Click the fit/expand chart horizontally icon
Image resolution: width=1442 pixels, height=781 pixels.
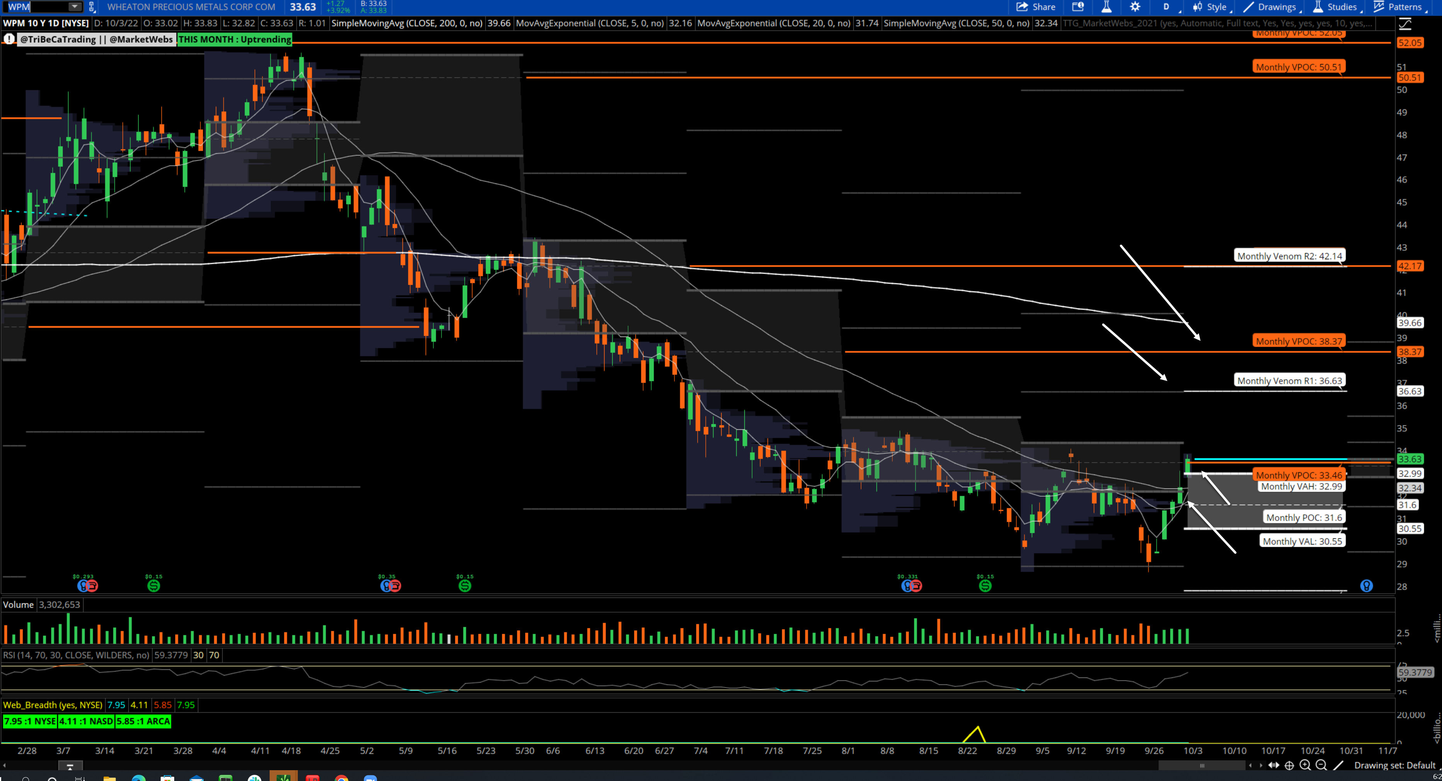tap(1274, 765)
